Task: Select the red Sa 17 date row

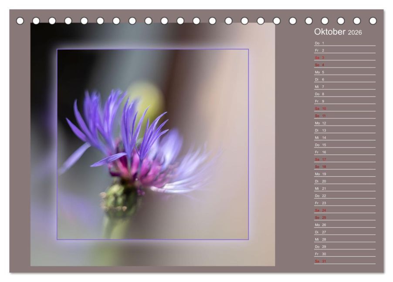Action: coord(344,159)
